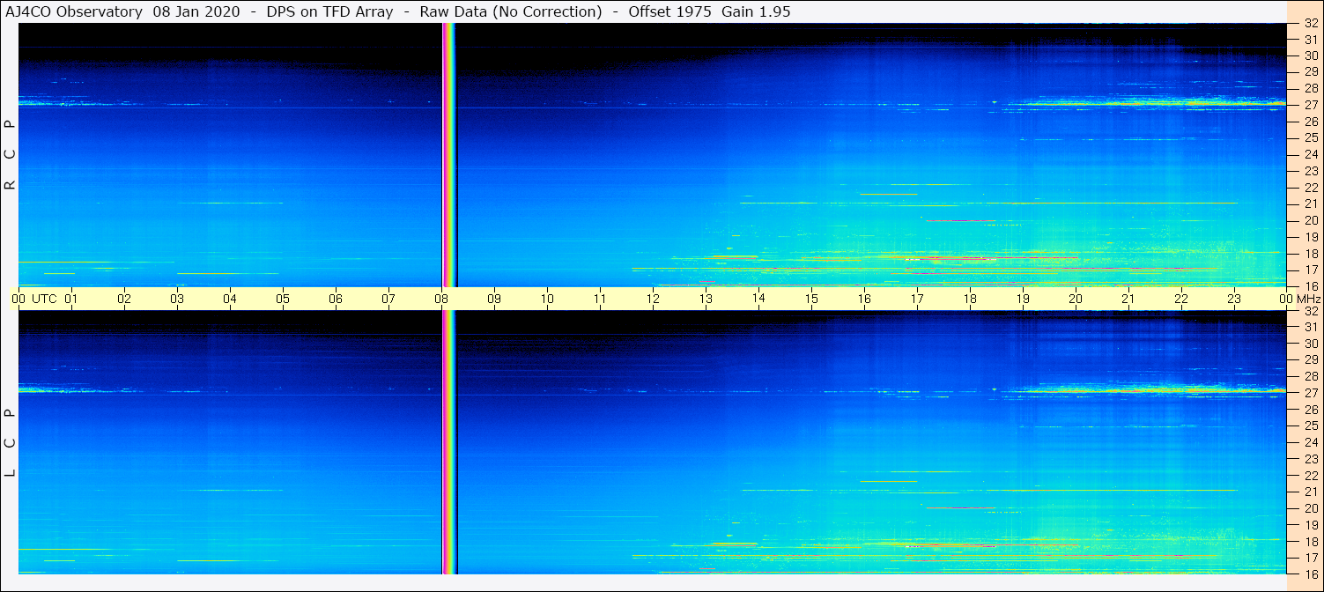Select the 23 MHz label on LCP frequency scale
Image resolution: width=1324 pixels, height=592 pixels.
coord(1310,459)
